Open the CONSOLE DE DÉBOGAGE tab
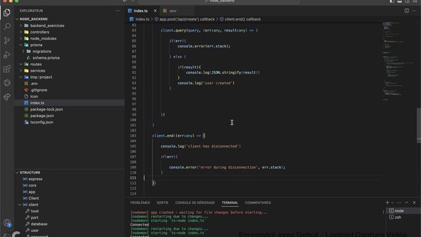The image size is (421, 237). 195,203
